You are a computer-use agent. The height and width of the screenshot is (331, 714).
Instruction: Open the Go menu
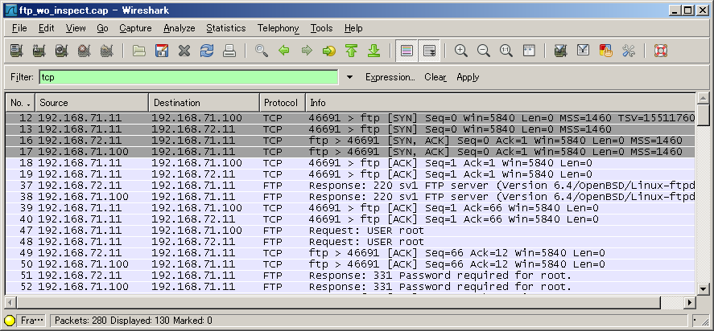point(102,28)
